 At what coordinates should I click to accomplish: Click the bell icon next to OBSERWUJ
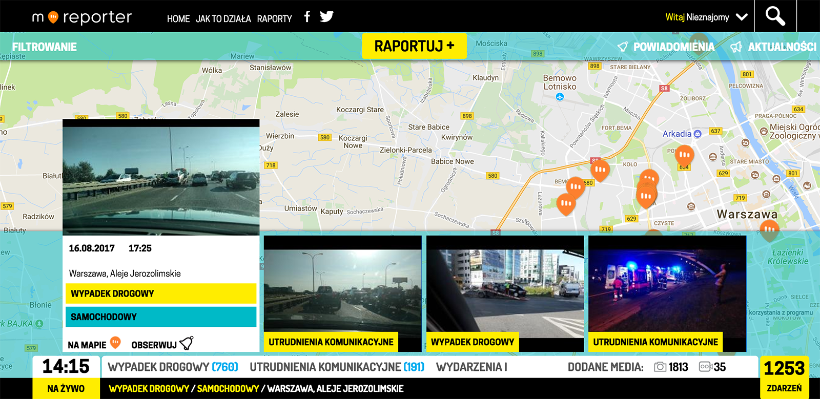187,343
